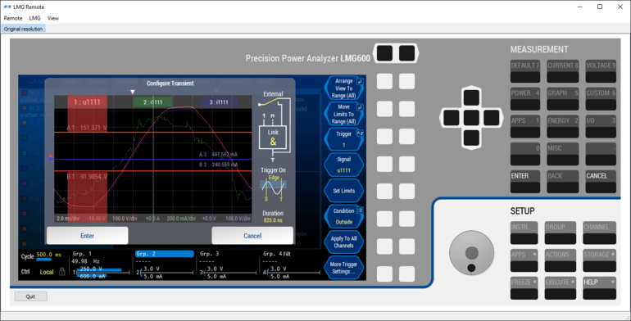Click the center navigation pad key
The height and width of the screenshot is (321, 631).
(x=471, y=118)
